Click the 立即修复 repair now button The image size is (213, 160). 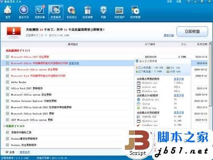tap(192, 32)
